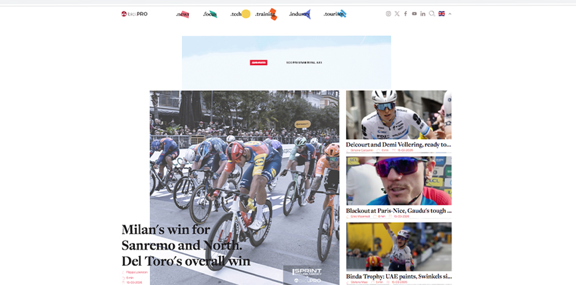The height and width of the screenshot is (285, 576).
Task: Click the date under Milan's win article
Action: tap(134, 283)
